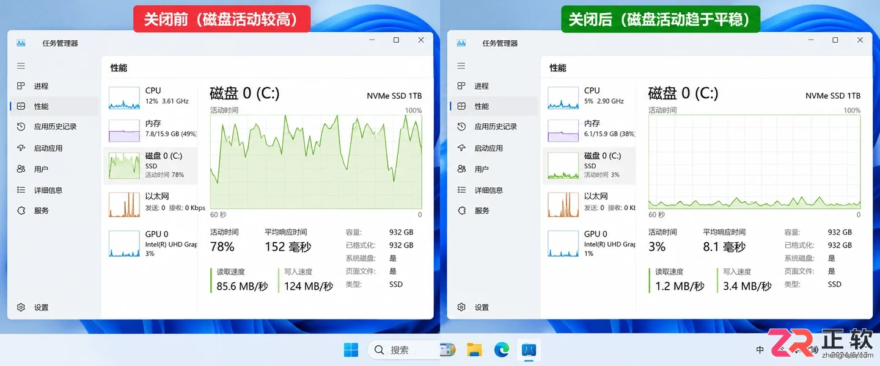This screenshot has width=880, height=366.
Task: Click 用户 icon in 关闭前 window sidebar
Action: click(x=21, y=169)
